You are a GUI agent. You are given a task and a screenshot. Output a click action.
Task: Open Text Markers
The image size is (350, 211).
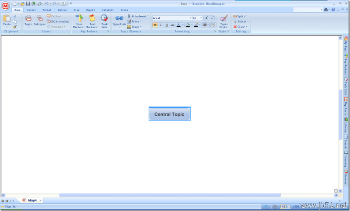point(92,21)
